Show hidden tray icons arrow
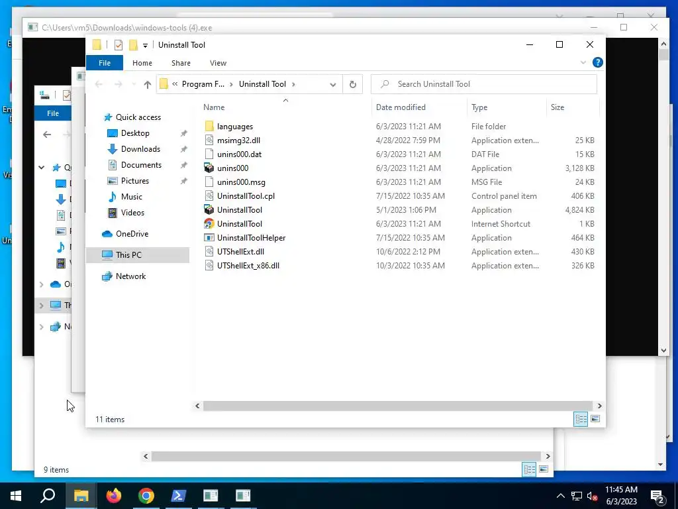The image size is (678, 509). pyautogui.click(x=560, y=496)
